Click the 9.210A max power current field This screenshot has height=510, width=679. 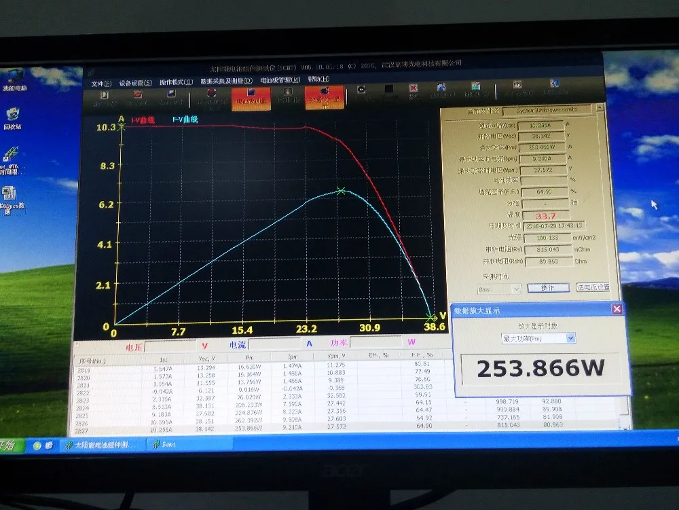tap(542, 158)
